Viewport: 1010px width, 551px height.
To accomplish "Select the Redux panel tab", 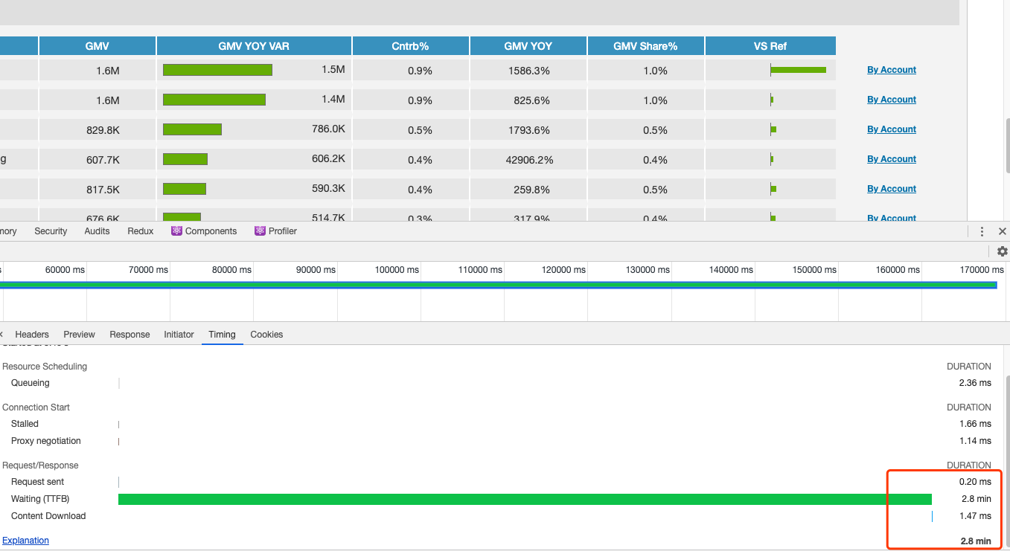I will click(141, 231).
